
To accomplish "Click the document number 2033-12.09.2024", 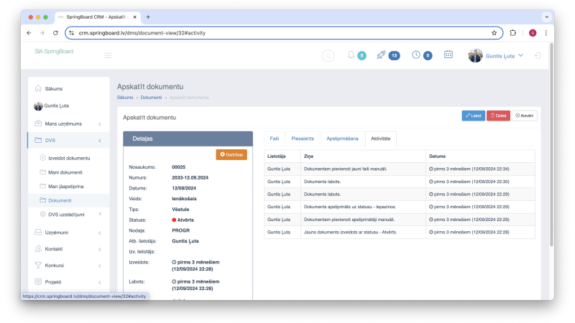I will (x=190, y=177).
